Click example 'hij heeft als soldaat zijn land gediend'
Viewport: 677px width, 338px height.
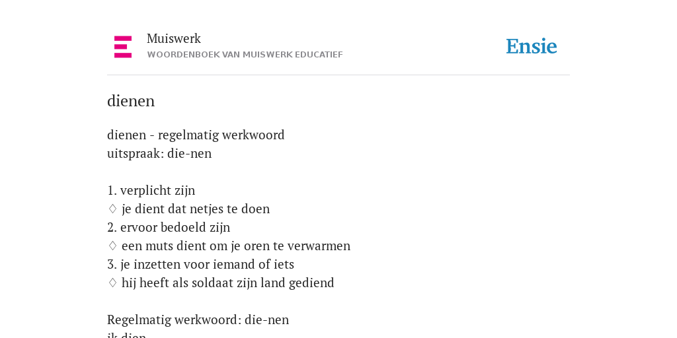228,283
